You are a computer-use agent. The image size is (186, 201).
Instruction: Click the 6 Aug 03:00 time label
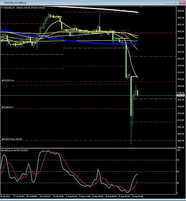[x=125, y=196]
